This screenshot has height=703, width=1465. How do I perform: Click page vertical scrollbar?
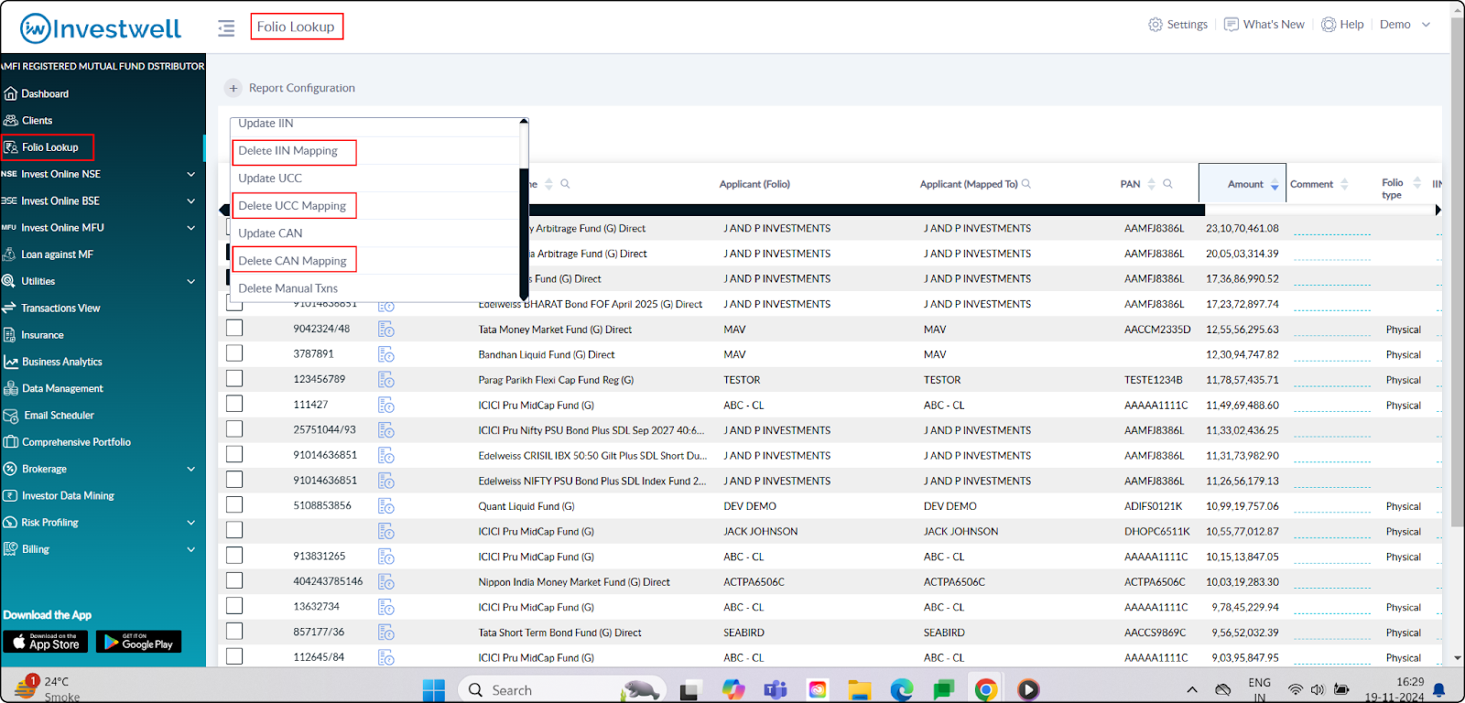(x=1458, y=271)
